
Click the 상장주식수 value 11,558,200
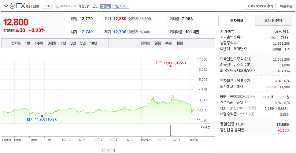281,43
